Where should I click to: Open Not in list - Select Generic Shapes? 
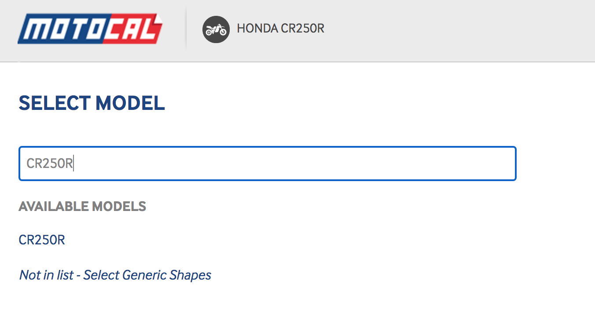(115, 275)
